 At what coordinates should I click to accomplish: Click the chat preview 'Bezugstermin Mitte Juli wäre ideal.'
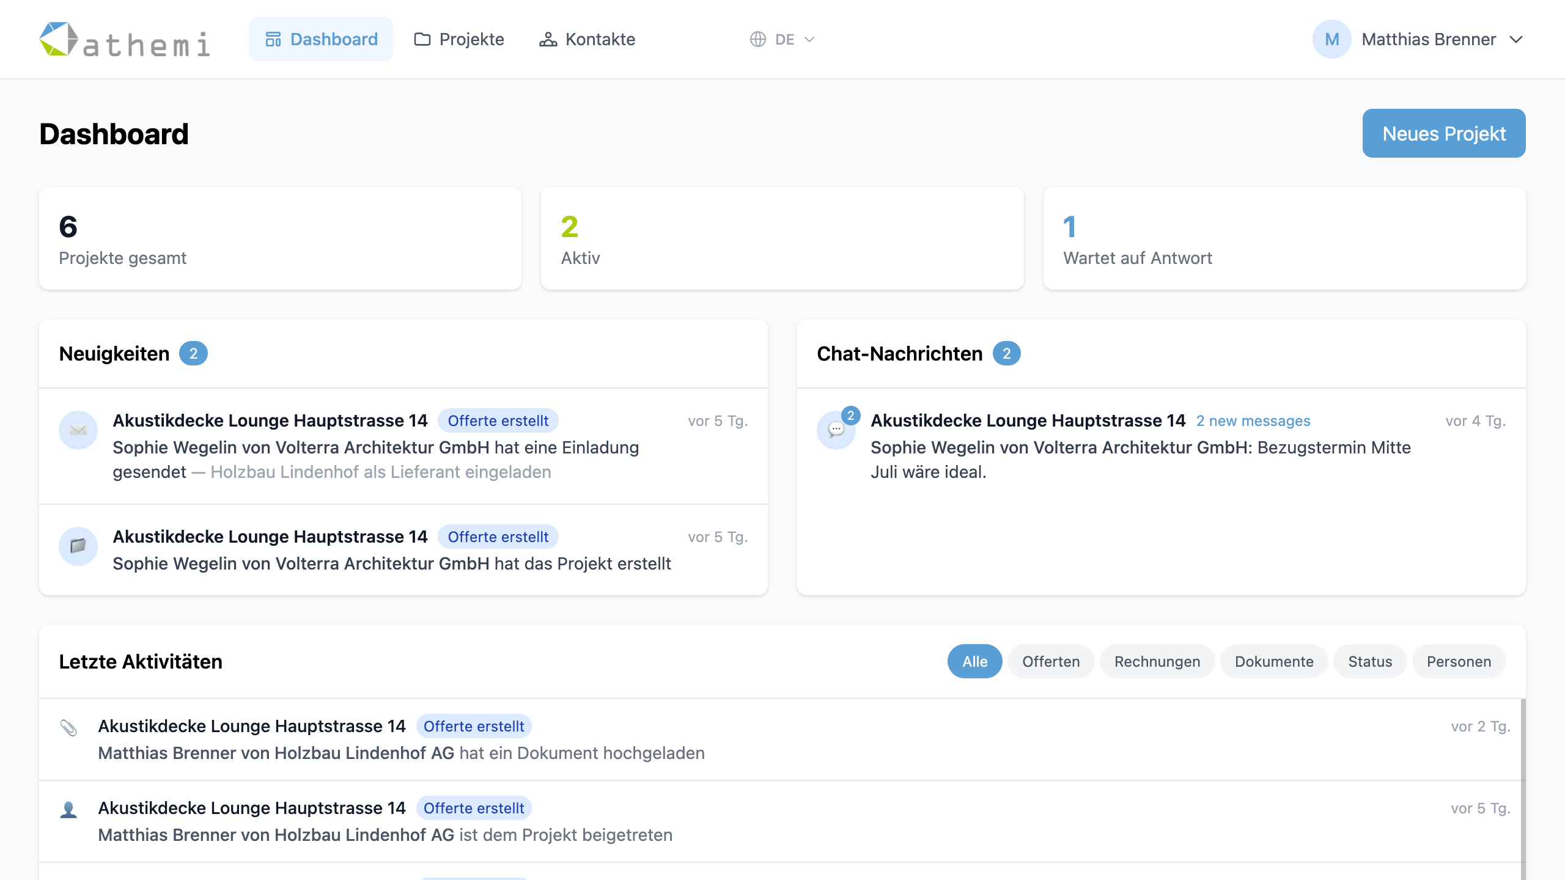[x=1141, y=460]
